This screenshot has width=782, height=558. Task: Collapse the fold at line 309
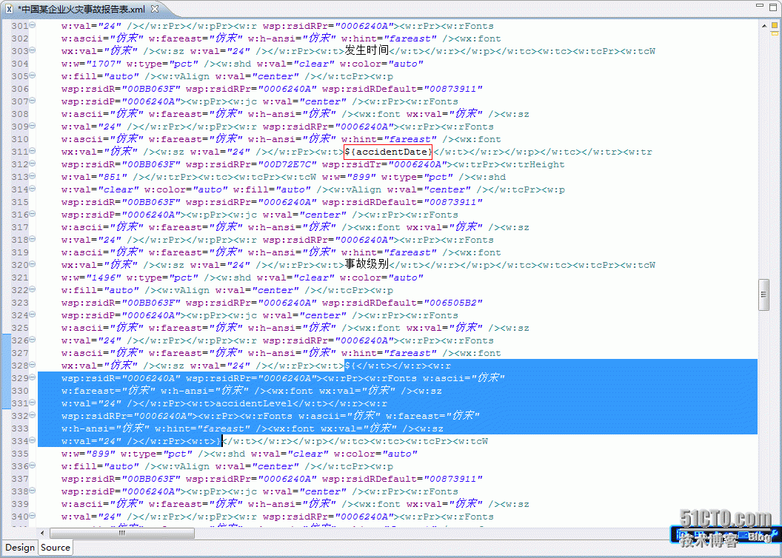point(33,126)
